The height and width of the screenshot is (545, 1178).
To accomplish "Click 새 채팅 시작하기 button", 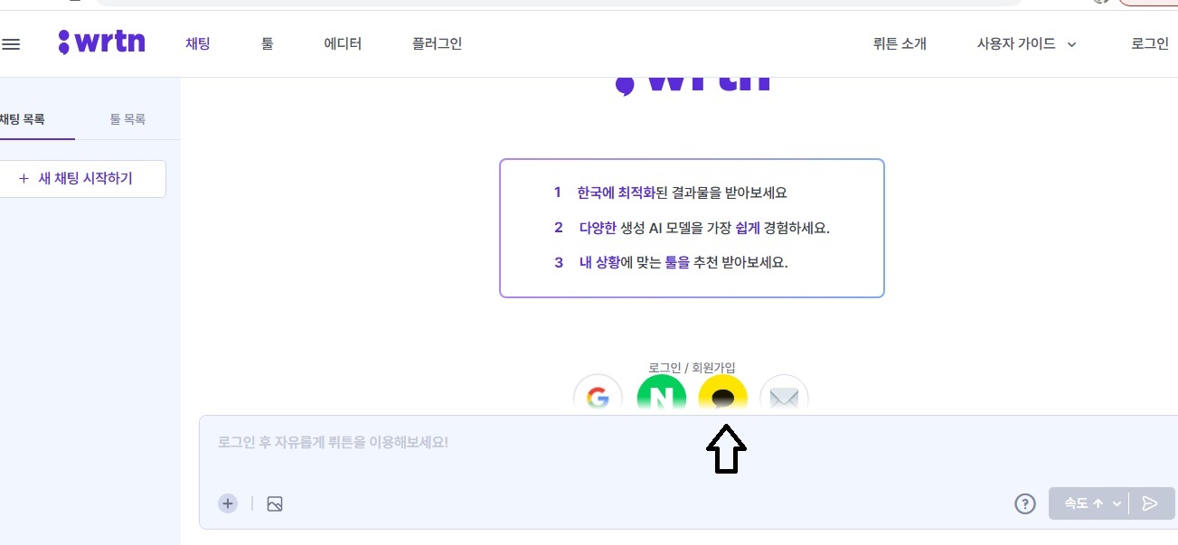I will 82,179.
